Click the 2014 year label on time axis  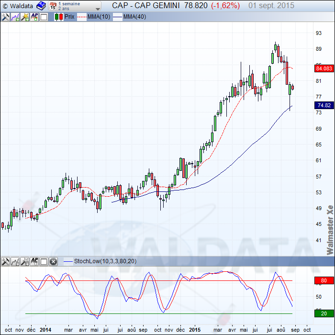pyautogui.click(x=45, y=330)
